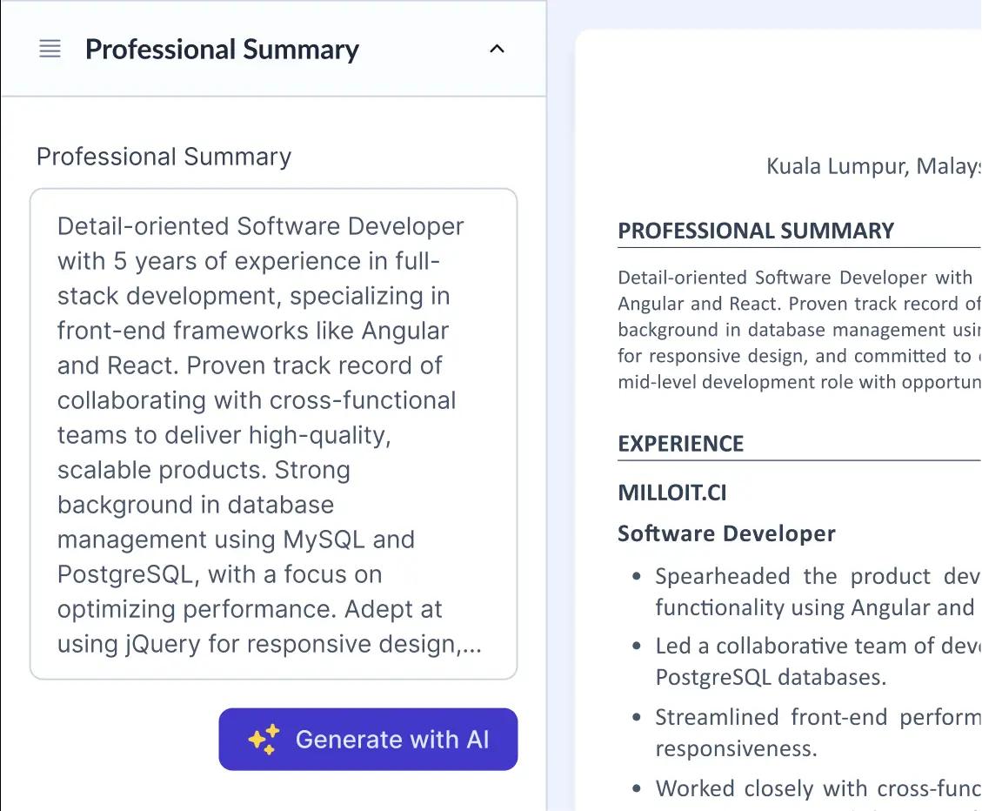This screenshot has width=982, height=811.
Task: Click the Kuala Lumpur location text
Action: pyautogui.click(x=870, y=166)
